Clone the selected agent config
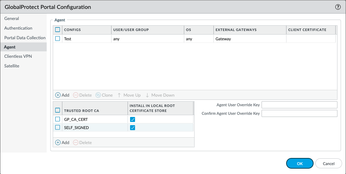The image size is (346, 174). 104,95
